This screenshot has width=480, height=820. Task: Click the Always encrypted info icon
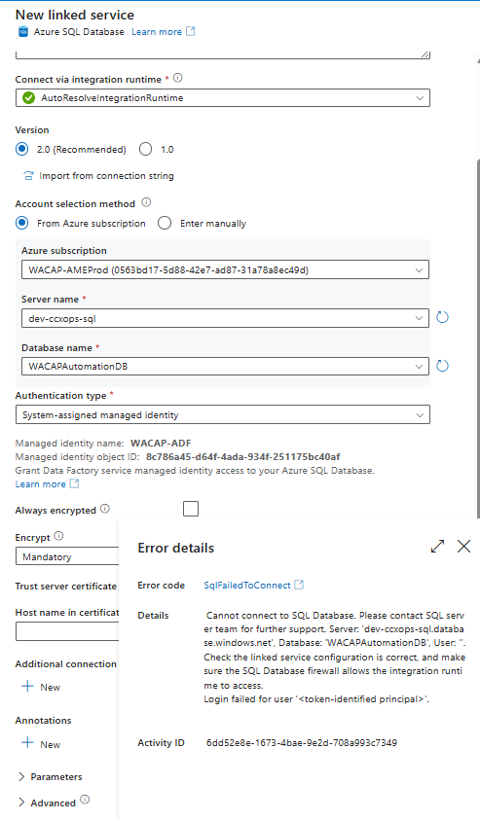coord(105,509)
